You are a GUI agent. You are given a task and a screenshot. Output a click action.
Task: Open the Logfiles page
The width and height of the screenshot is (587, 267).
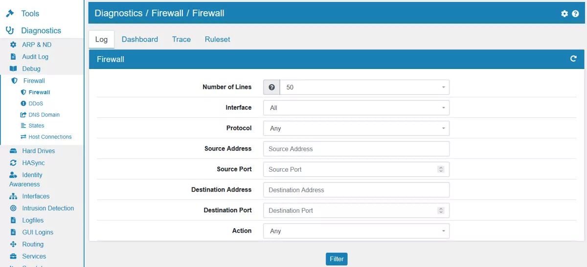[x=33, y=221]
